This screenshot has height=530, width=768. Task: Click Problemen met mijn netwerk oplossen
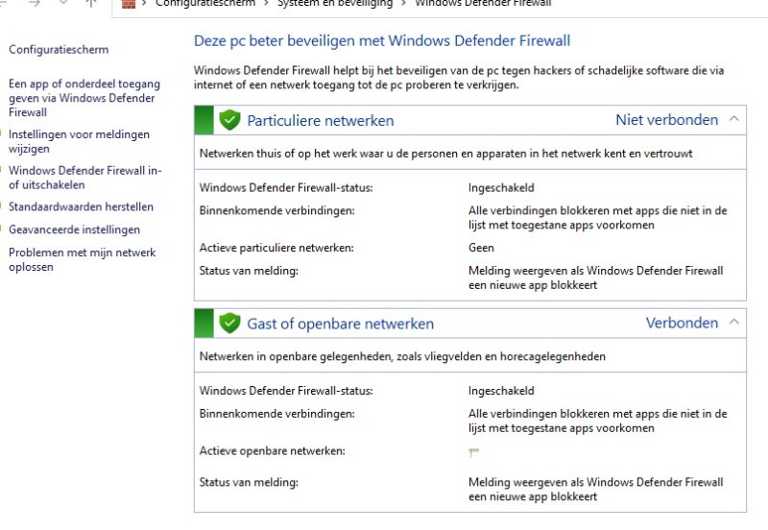coord(82,259)
